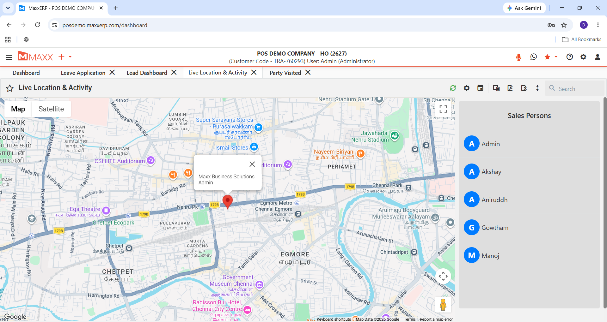
Task: Open Chrome three-dot menu
Action: point(598,25)
